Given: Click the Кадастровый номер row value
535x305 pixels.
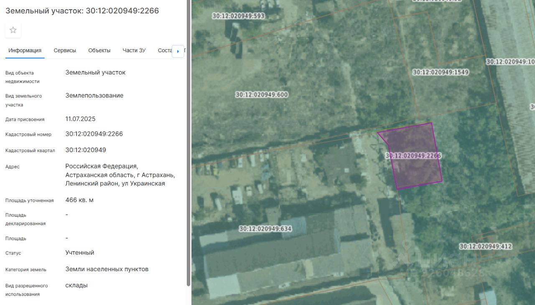Looking at the screenshot, I should point(94,134).
